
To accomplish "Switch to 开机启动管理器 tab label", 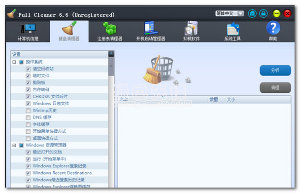I will 151,39.
